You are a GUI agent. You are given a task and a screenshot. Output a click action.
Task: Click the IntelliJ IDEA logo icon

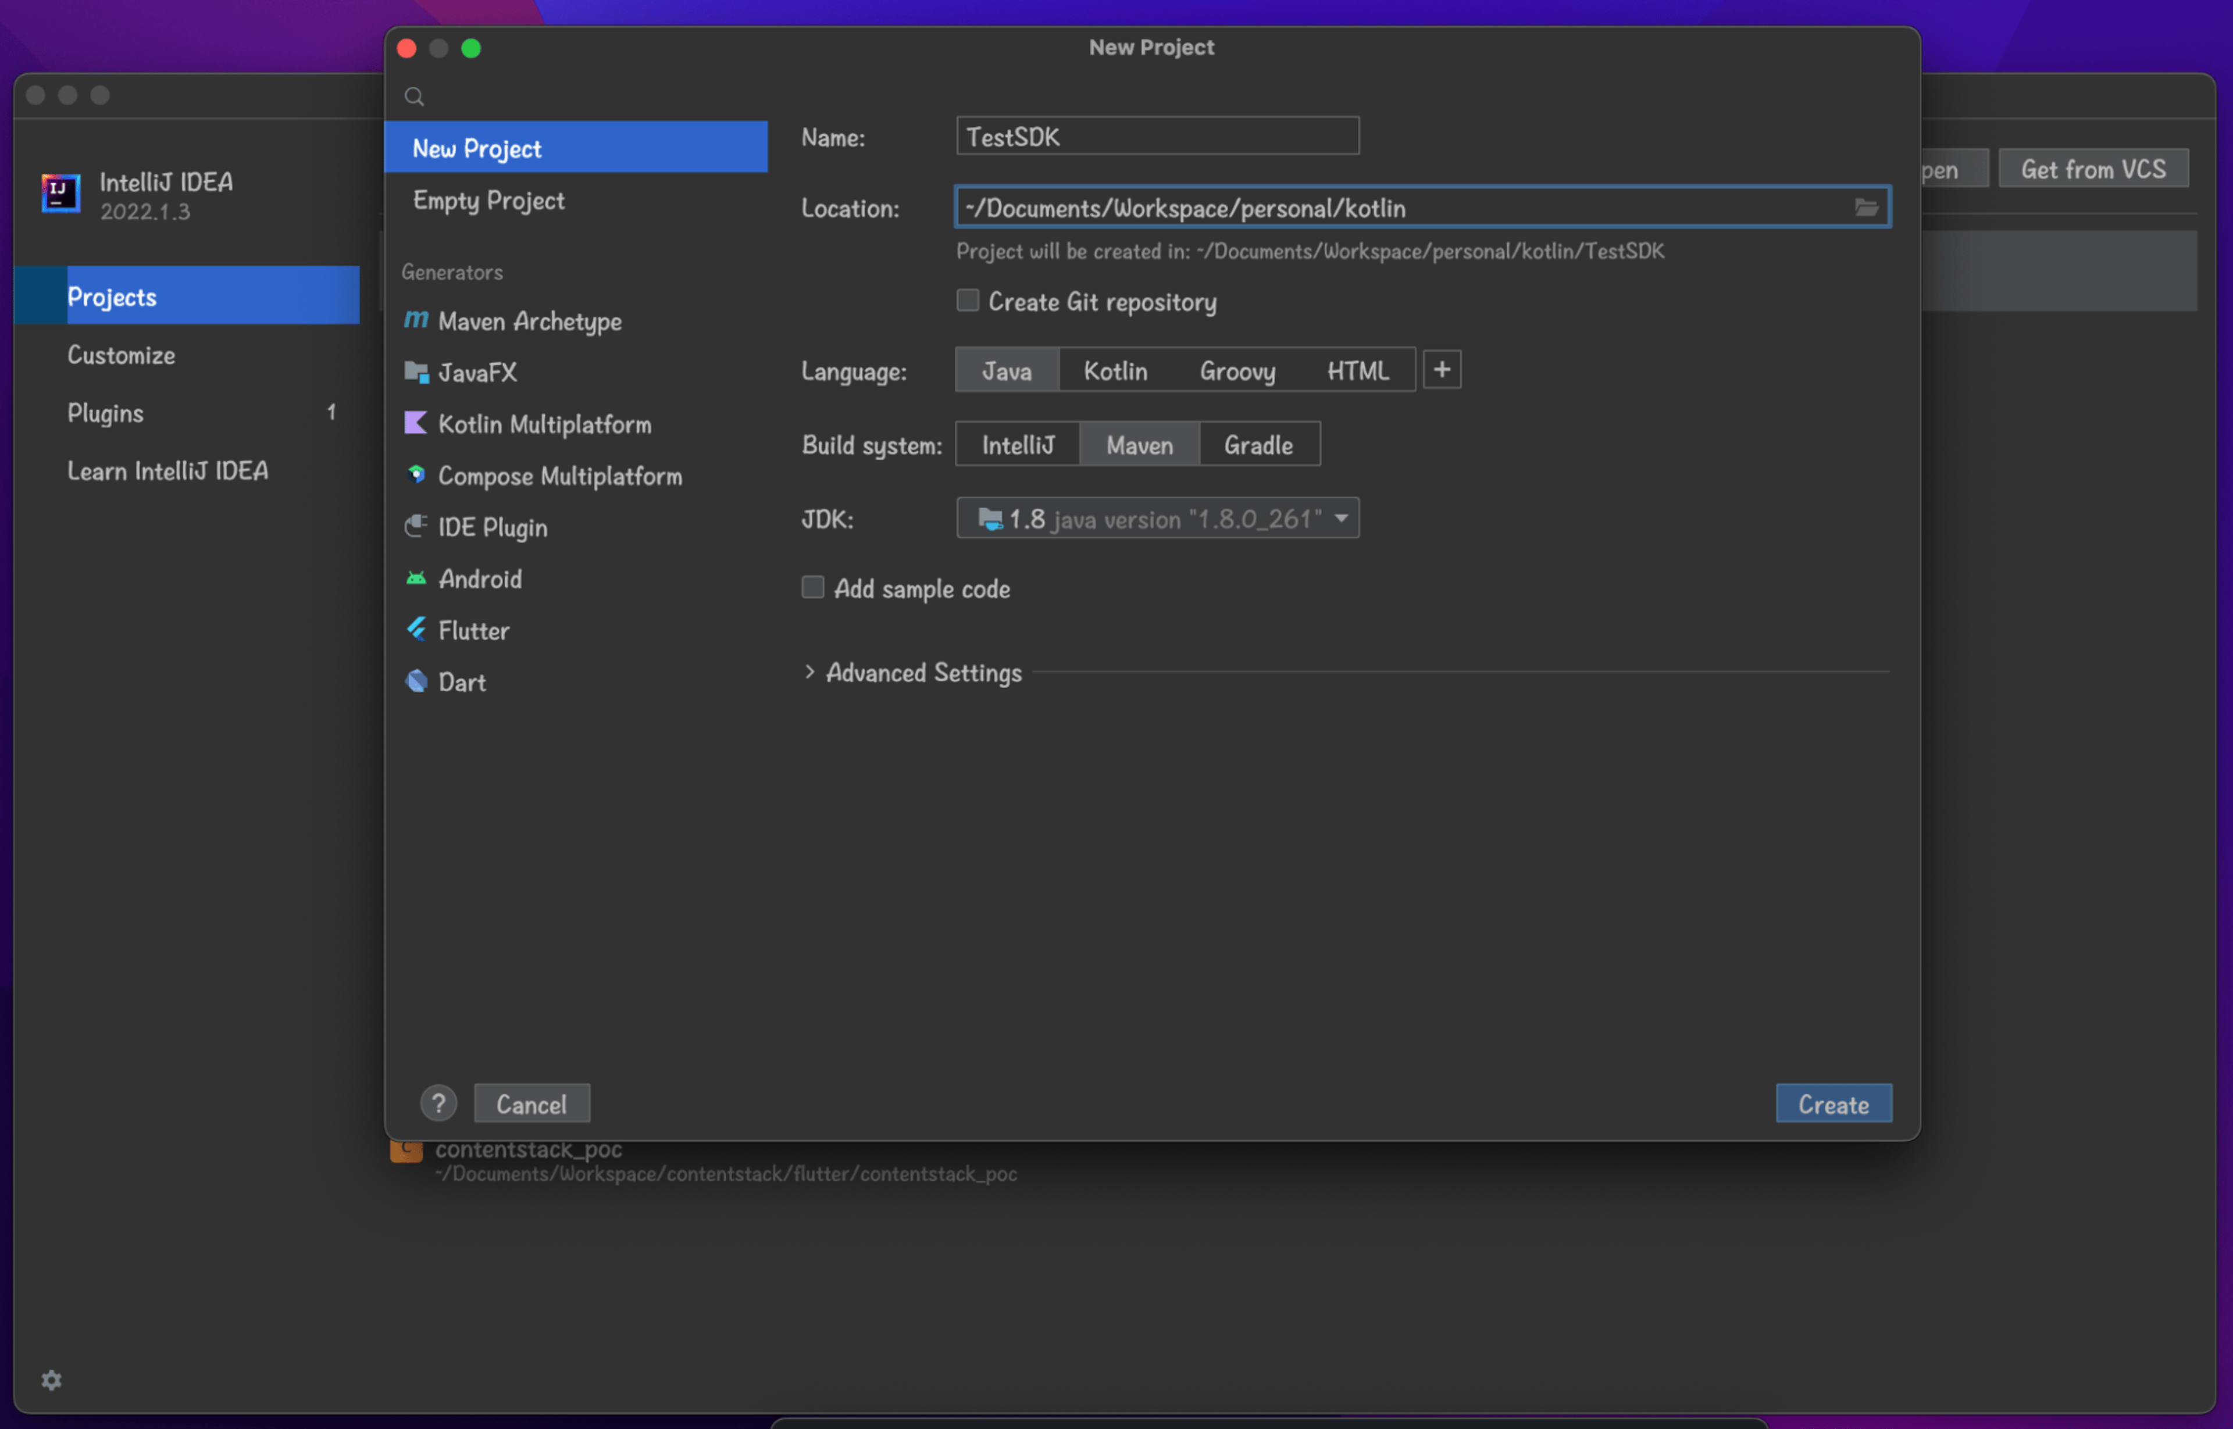point(60,193)
